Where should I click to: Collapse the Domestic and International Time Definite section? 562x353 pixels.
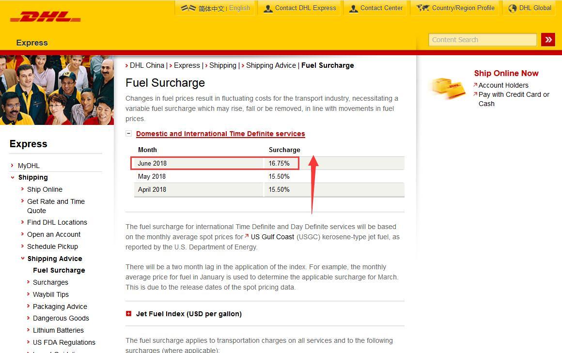(x=129, y=134)
